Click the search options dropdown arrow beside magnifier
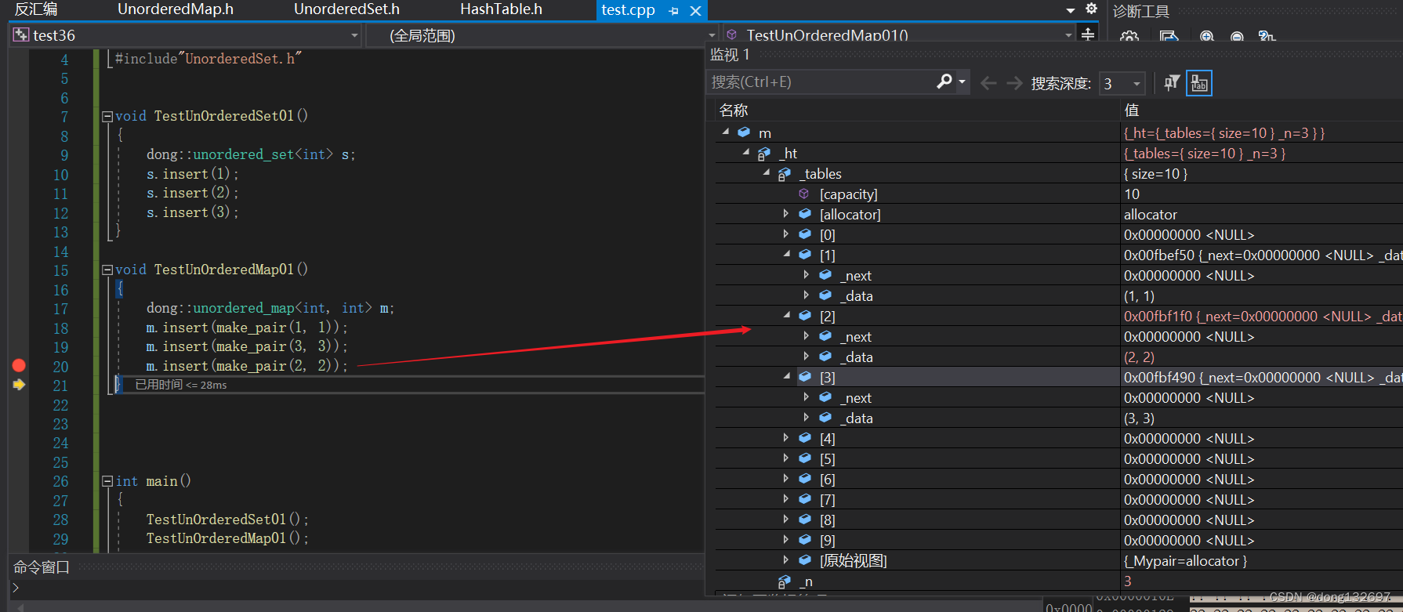Screen dimensions: 1403x612 tap(962, 81)
